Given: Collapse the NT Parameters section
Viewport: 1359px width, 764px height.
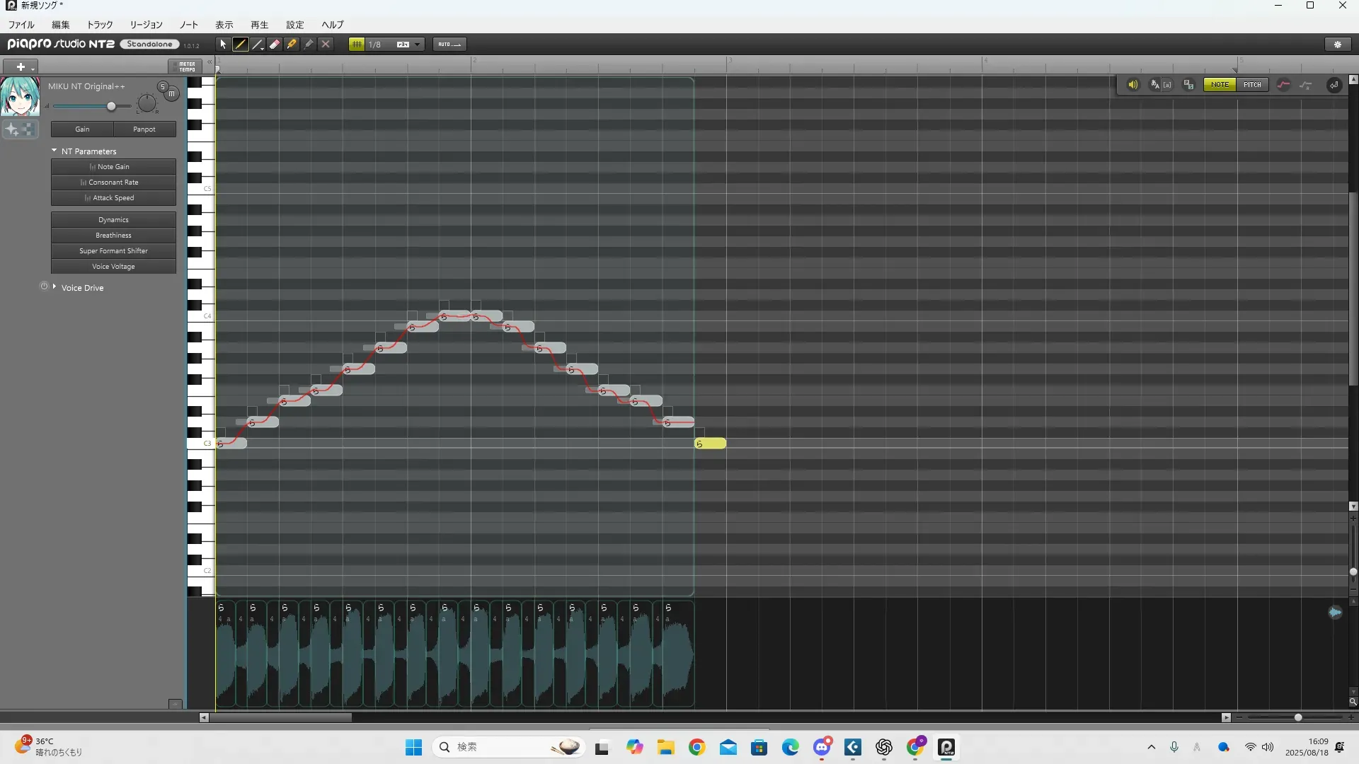Looking at the screenshot, I should 55,151.
